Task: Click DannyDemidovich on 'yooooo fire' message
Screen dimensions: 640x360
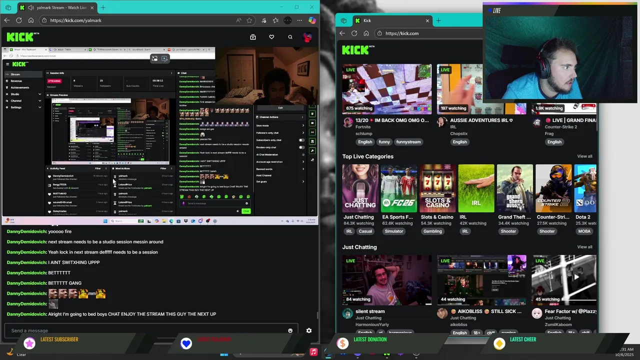Action: (26, 231)
